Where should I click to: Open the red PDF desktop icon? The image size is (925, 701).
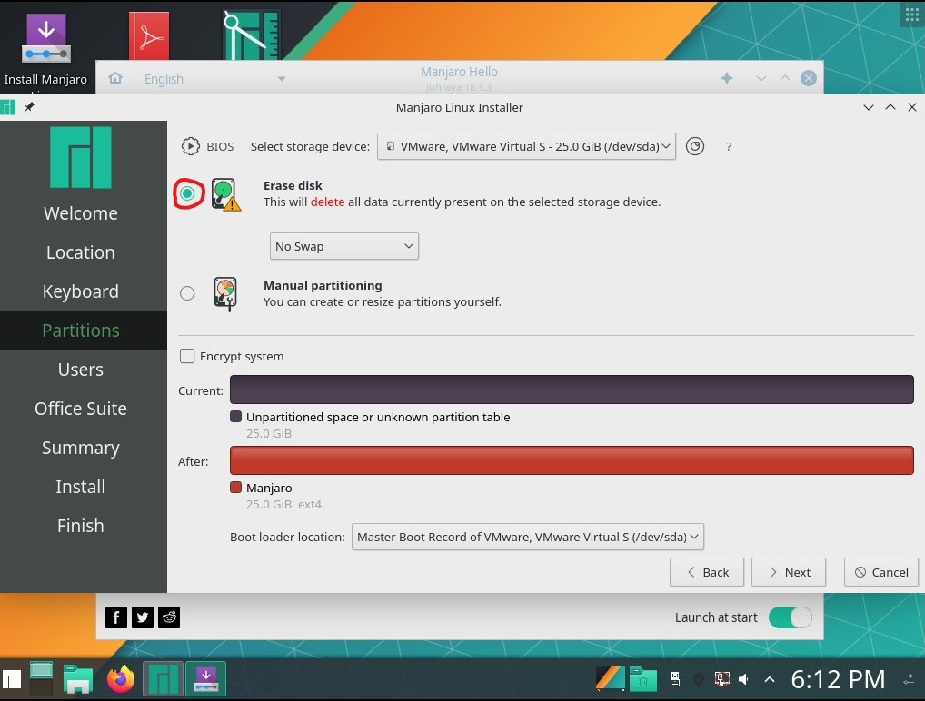click(149, 36)
